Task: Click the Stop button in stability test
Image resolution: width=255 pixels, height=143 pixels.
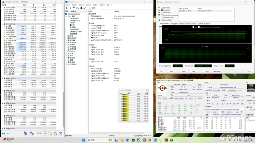Action: pos(171,71)
